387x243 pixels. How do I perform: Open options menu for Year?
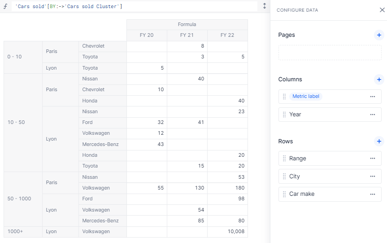pos(373,115)
